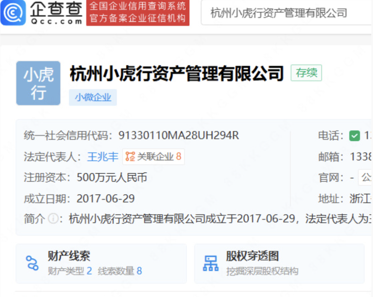
Task: Click the 公 badge next to 官网
Action: tap(367, 177)
